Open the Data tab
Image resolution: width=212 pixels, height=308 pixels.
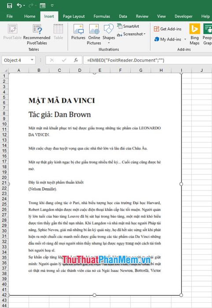123,16
